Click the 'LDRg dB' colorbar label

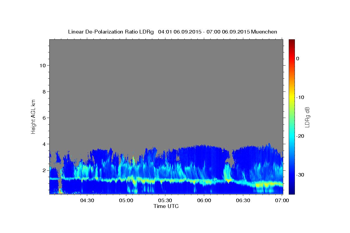(x=307, y=116)
